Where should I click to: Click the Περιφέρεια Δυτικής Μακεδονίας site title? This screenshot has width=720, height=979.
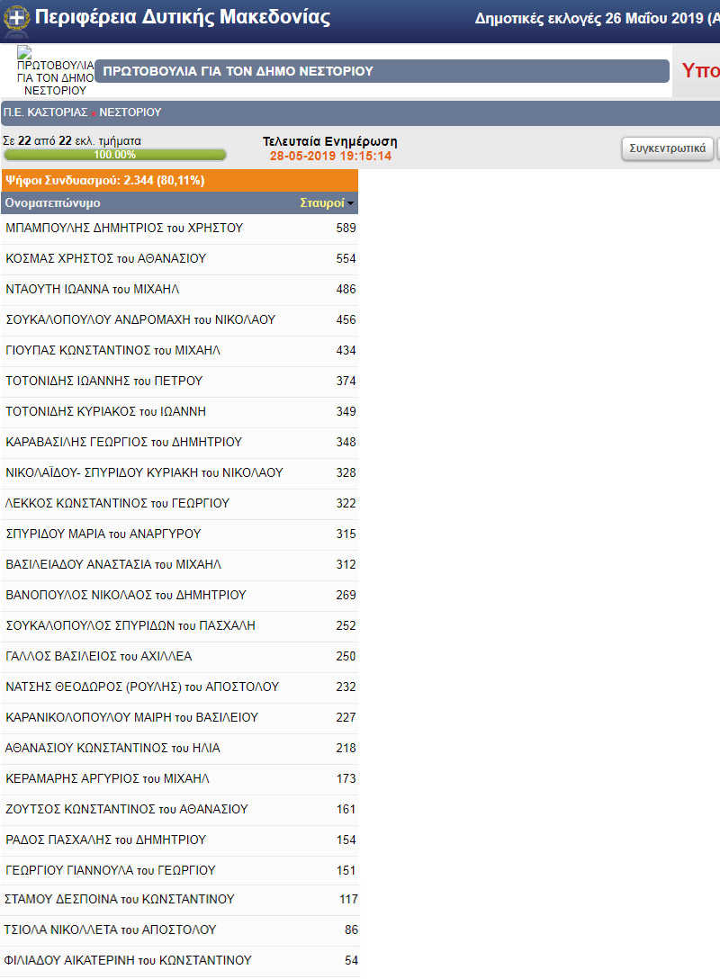(x=182, y=17)
